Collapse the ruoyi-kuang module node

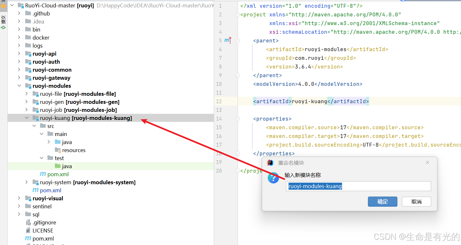(x=27, y=118)
